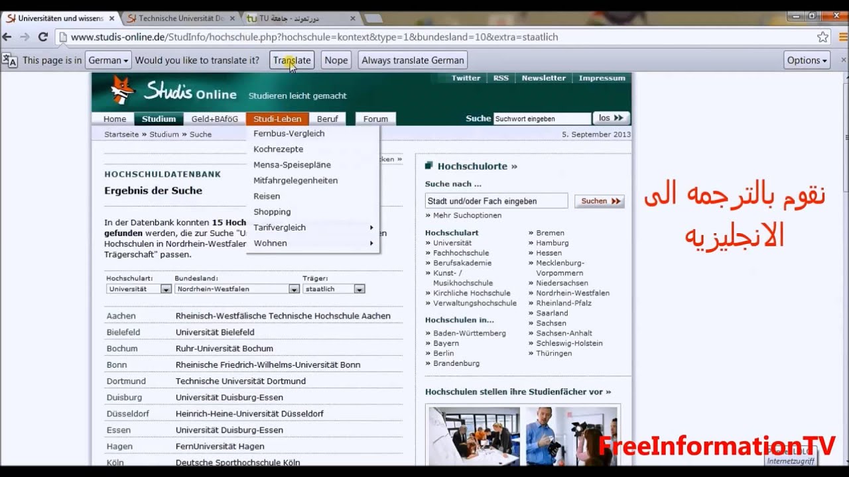Image resolution: width=849 pixels, height=477 pixels.
Task: Click the Suchwort eingeben search field
Action: (x=542, y=119)
